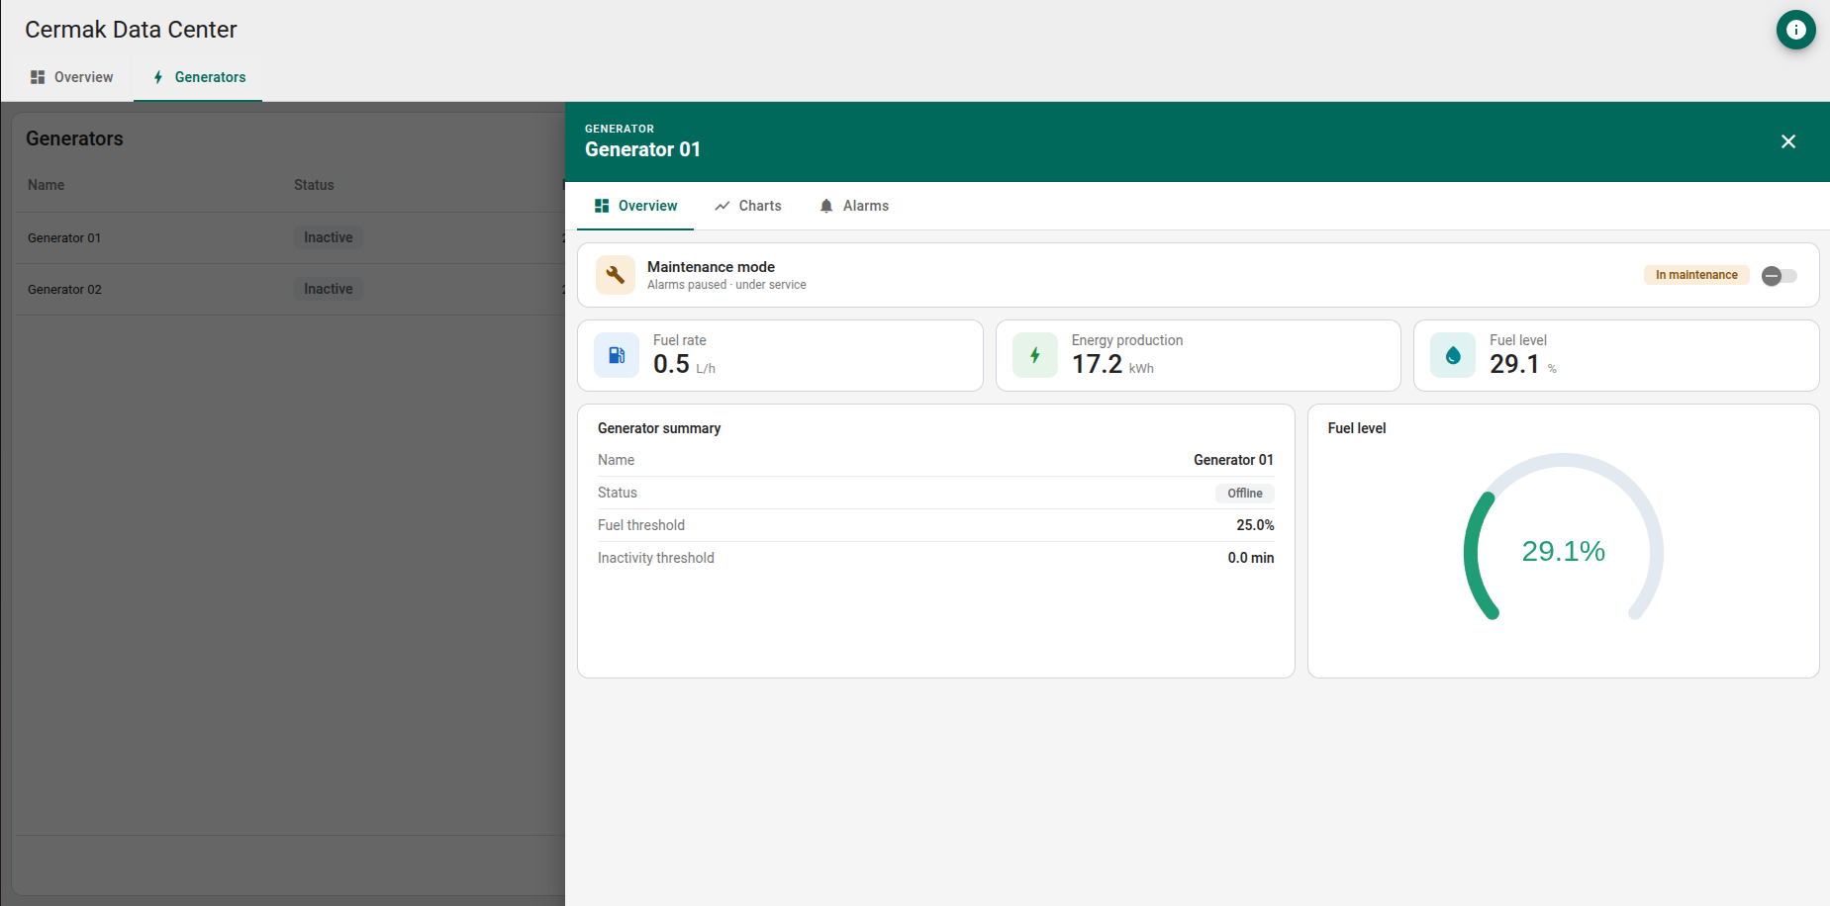Select the Generator 02 table row
The height and width of the screenshot is (906, 1830).
click(x=289, y=289)
